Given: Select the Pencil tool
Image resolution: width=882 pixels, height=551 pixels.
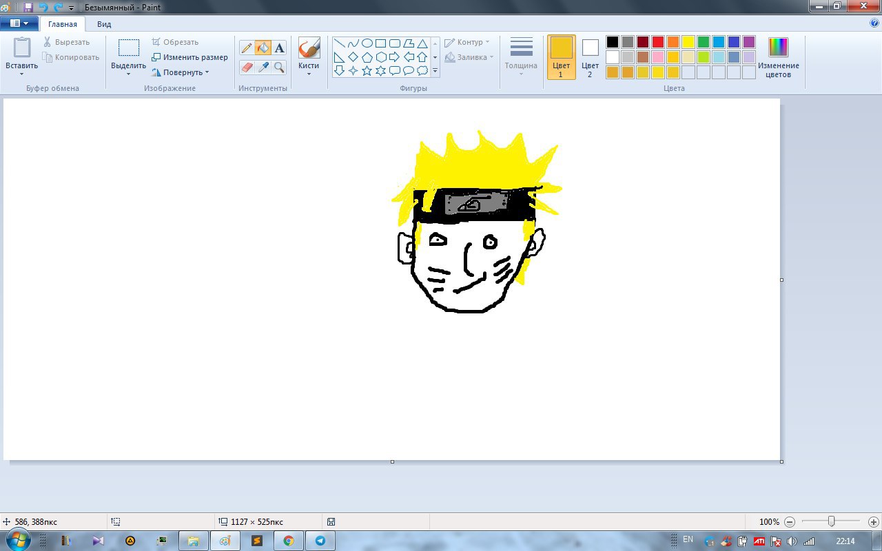Looking at the screenshot, I should [x=247, y=48].
